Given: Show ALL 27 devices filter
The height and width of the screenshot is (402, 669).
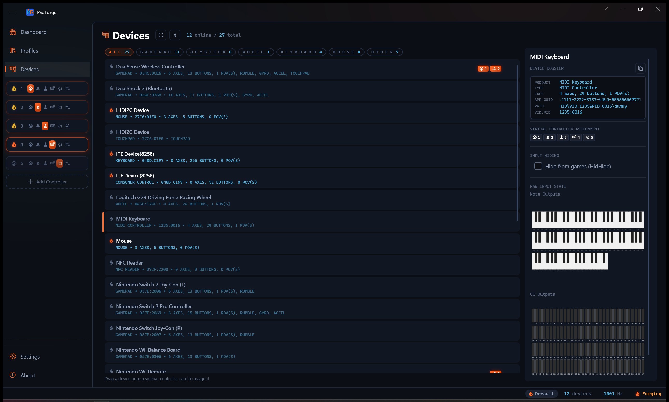Looking at the screenshot, I should pos(119,52).
